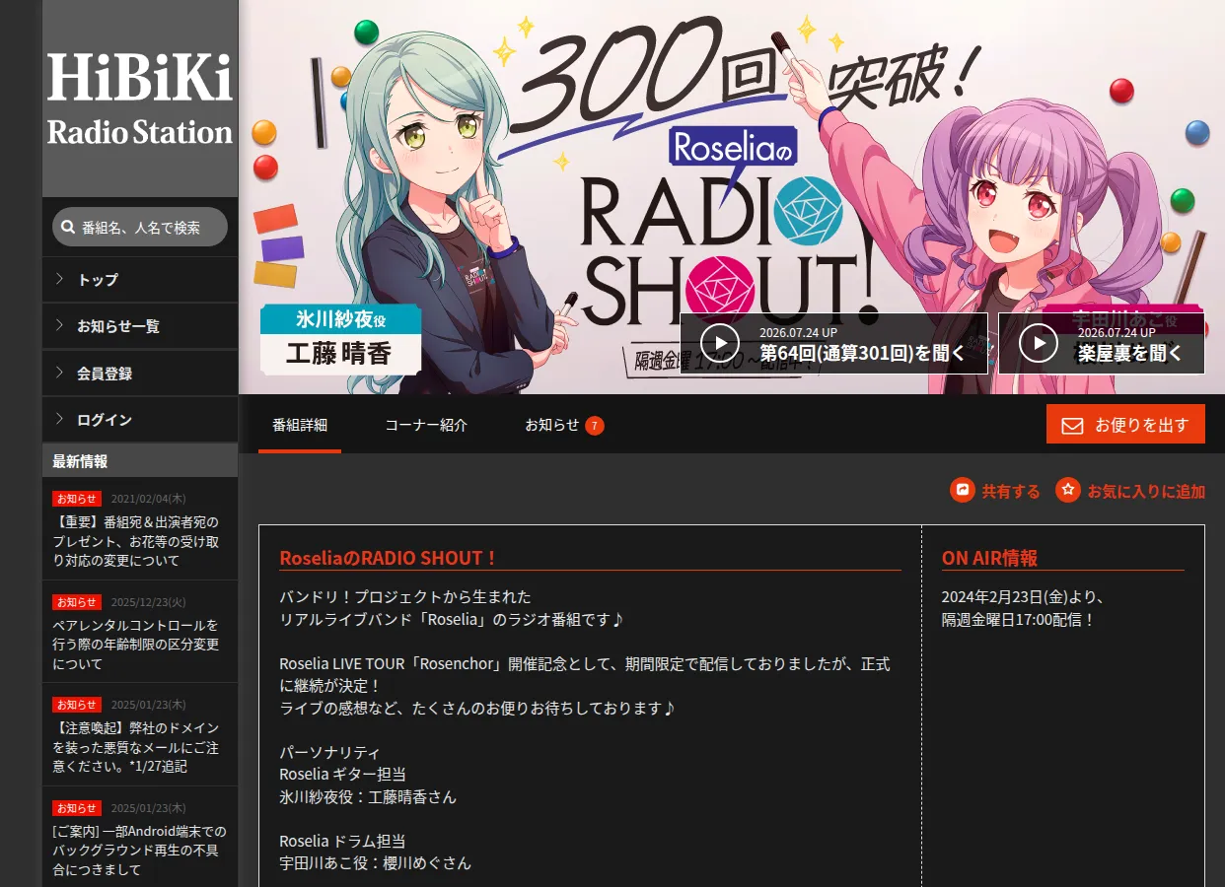Select the 番組詳細 tab
Viewport: 1225px width, 887px height.
tap(300, 426)
